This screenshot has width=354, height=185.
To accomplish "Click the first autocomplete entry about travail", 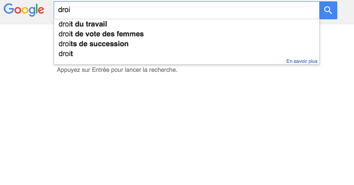I will click(187, 24).
